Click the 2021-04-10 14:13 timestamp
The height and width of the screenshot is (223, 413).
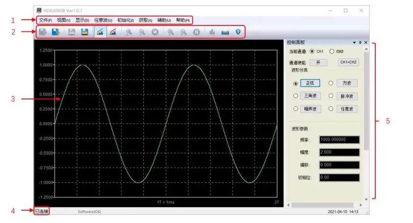click(343, 212)
